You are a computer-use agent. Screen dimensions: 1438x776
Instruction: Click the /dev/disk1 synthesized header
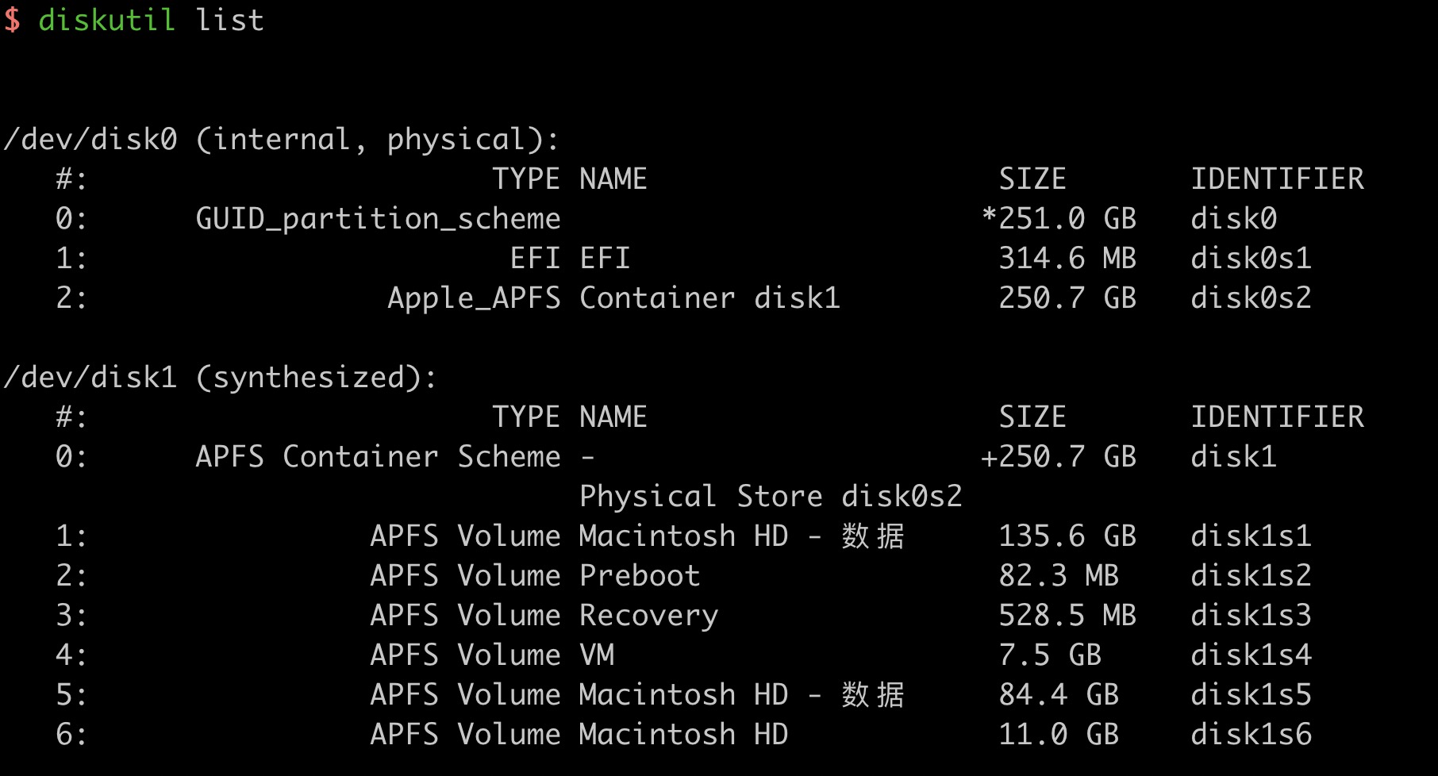point(220,378)
